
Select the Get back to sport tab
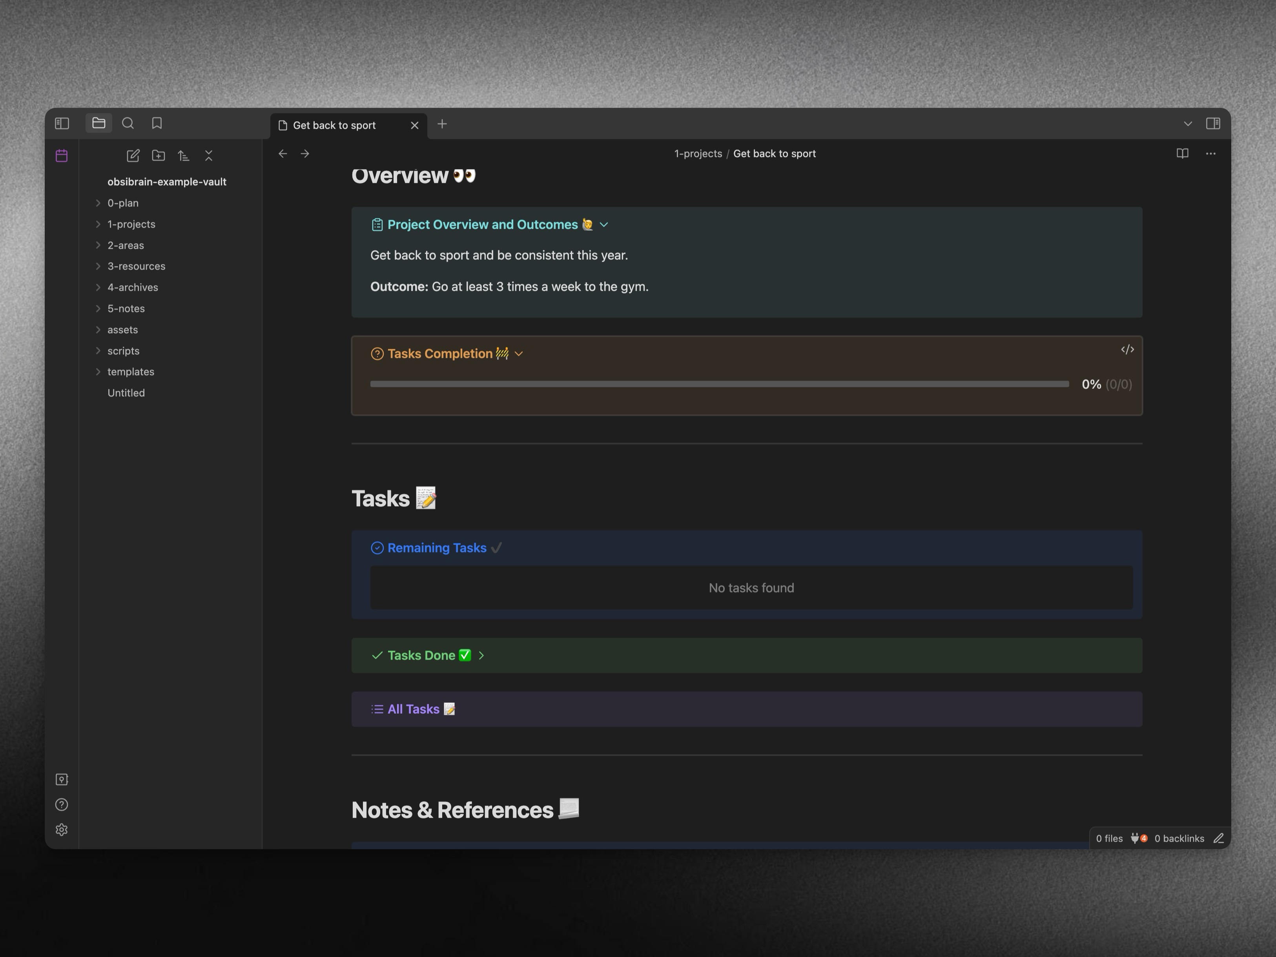(334, 125)
